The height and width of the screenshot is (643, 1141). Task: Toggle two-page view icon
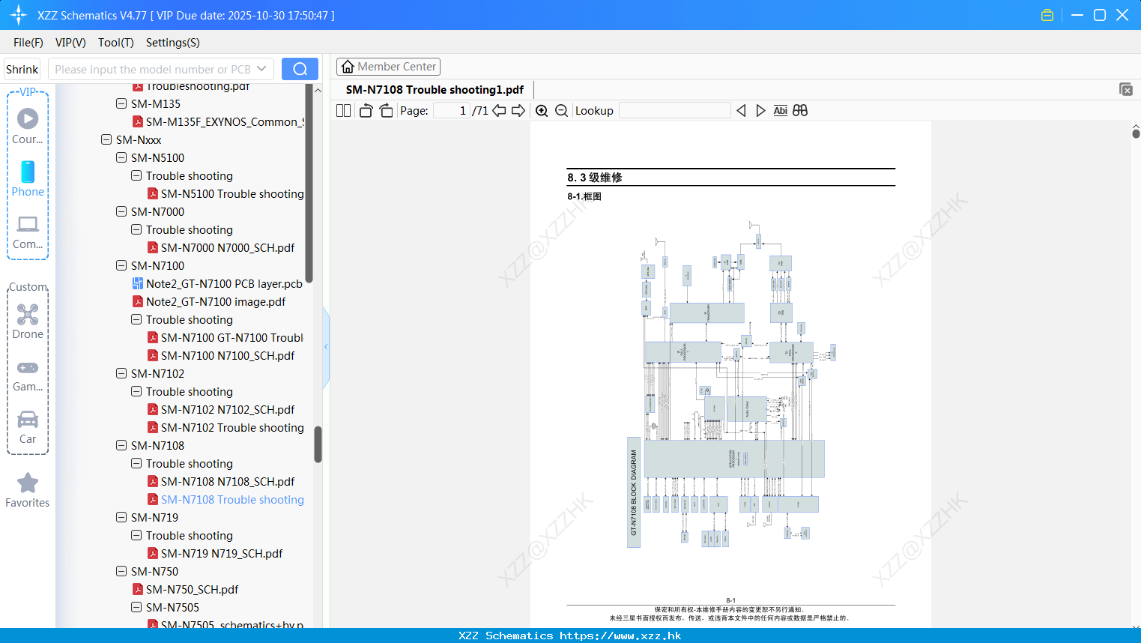344,111
